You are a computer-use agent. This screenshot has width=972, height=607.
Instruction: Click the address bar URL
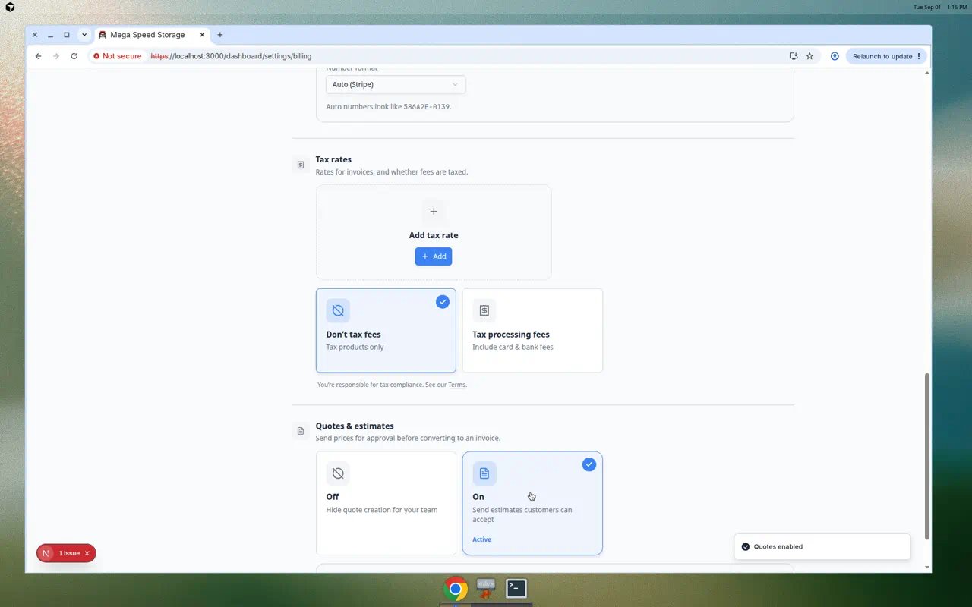coord(231,56)
